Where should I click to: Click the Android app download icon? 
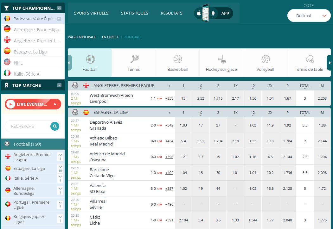(x=213, y=13)
